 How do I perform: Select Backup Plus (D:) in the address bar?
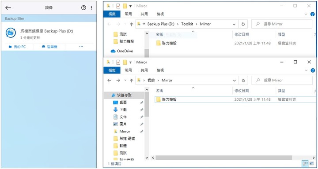161,24
